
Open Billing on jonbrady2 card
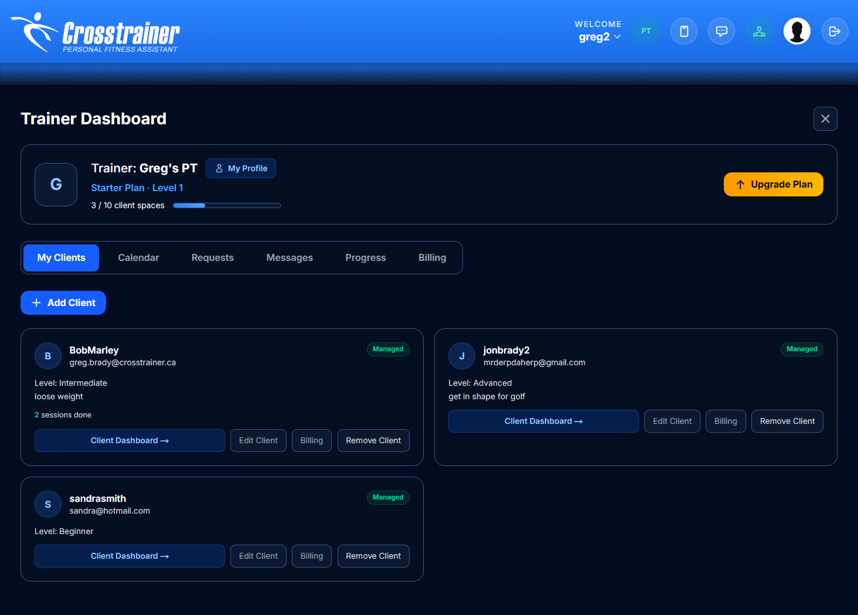click(726, 421)
